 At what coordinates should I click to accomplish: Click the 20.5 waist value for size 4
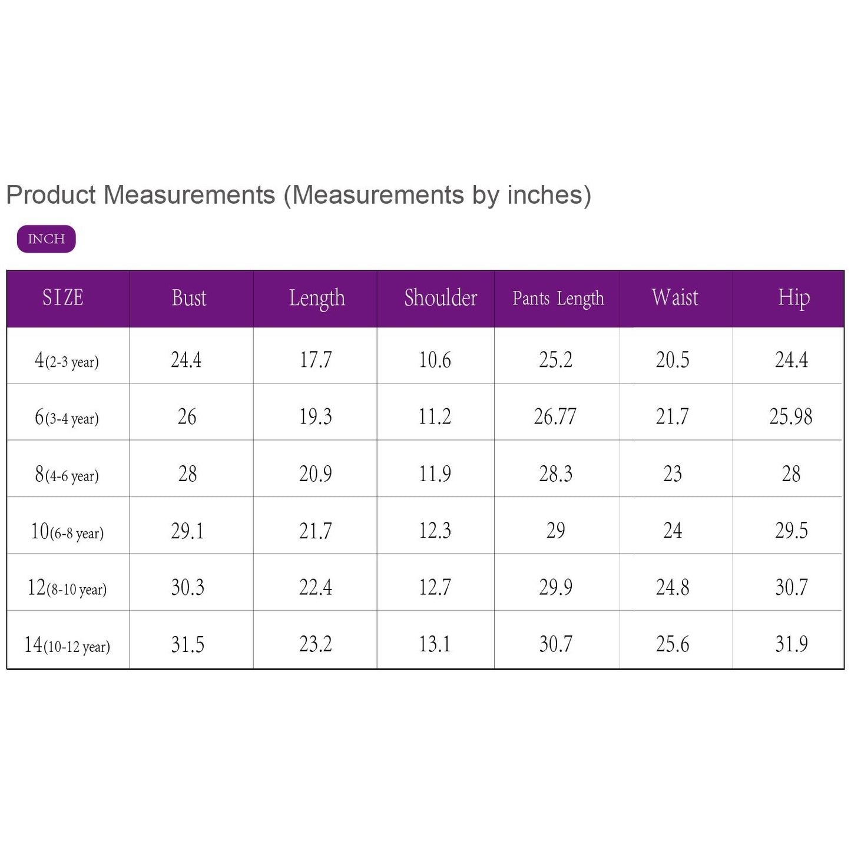pos(673,360)
